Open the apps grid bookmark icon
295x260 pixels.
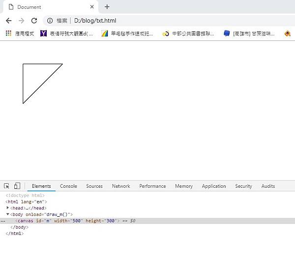[x=8, y=33]
